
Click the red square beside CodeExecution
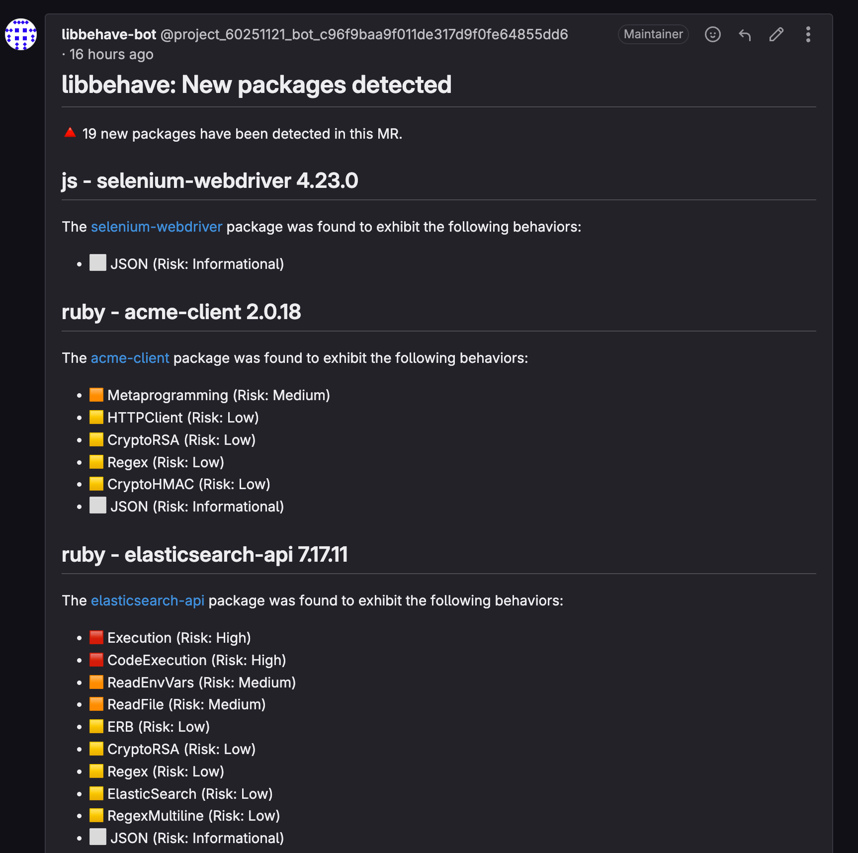click(96, 660)
